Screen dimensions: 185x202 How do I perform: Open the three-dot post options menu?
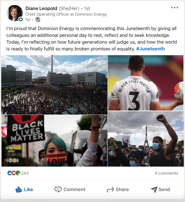[x=175, y=8]
